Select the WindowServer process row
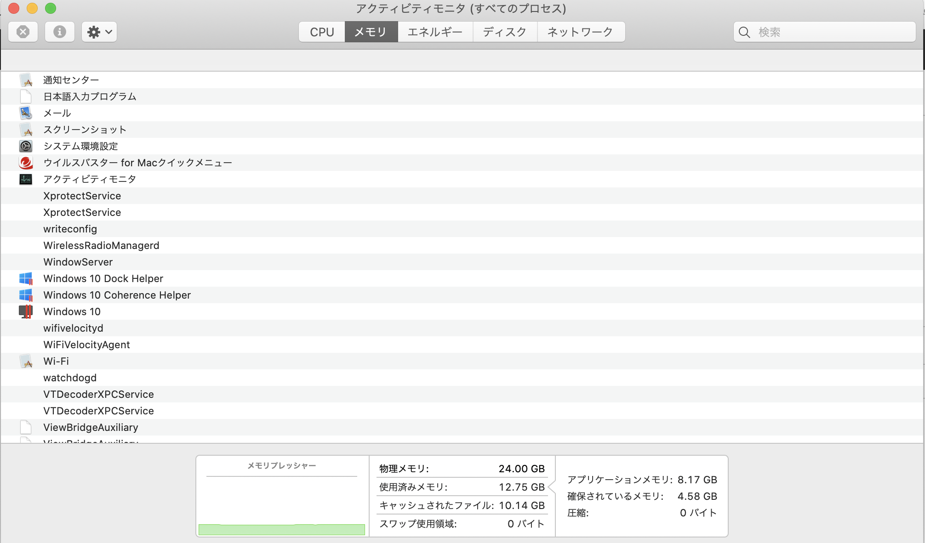The height and width of the screenshot is (543, 925). point(78,262)
